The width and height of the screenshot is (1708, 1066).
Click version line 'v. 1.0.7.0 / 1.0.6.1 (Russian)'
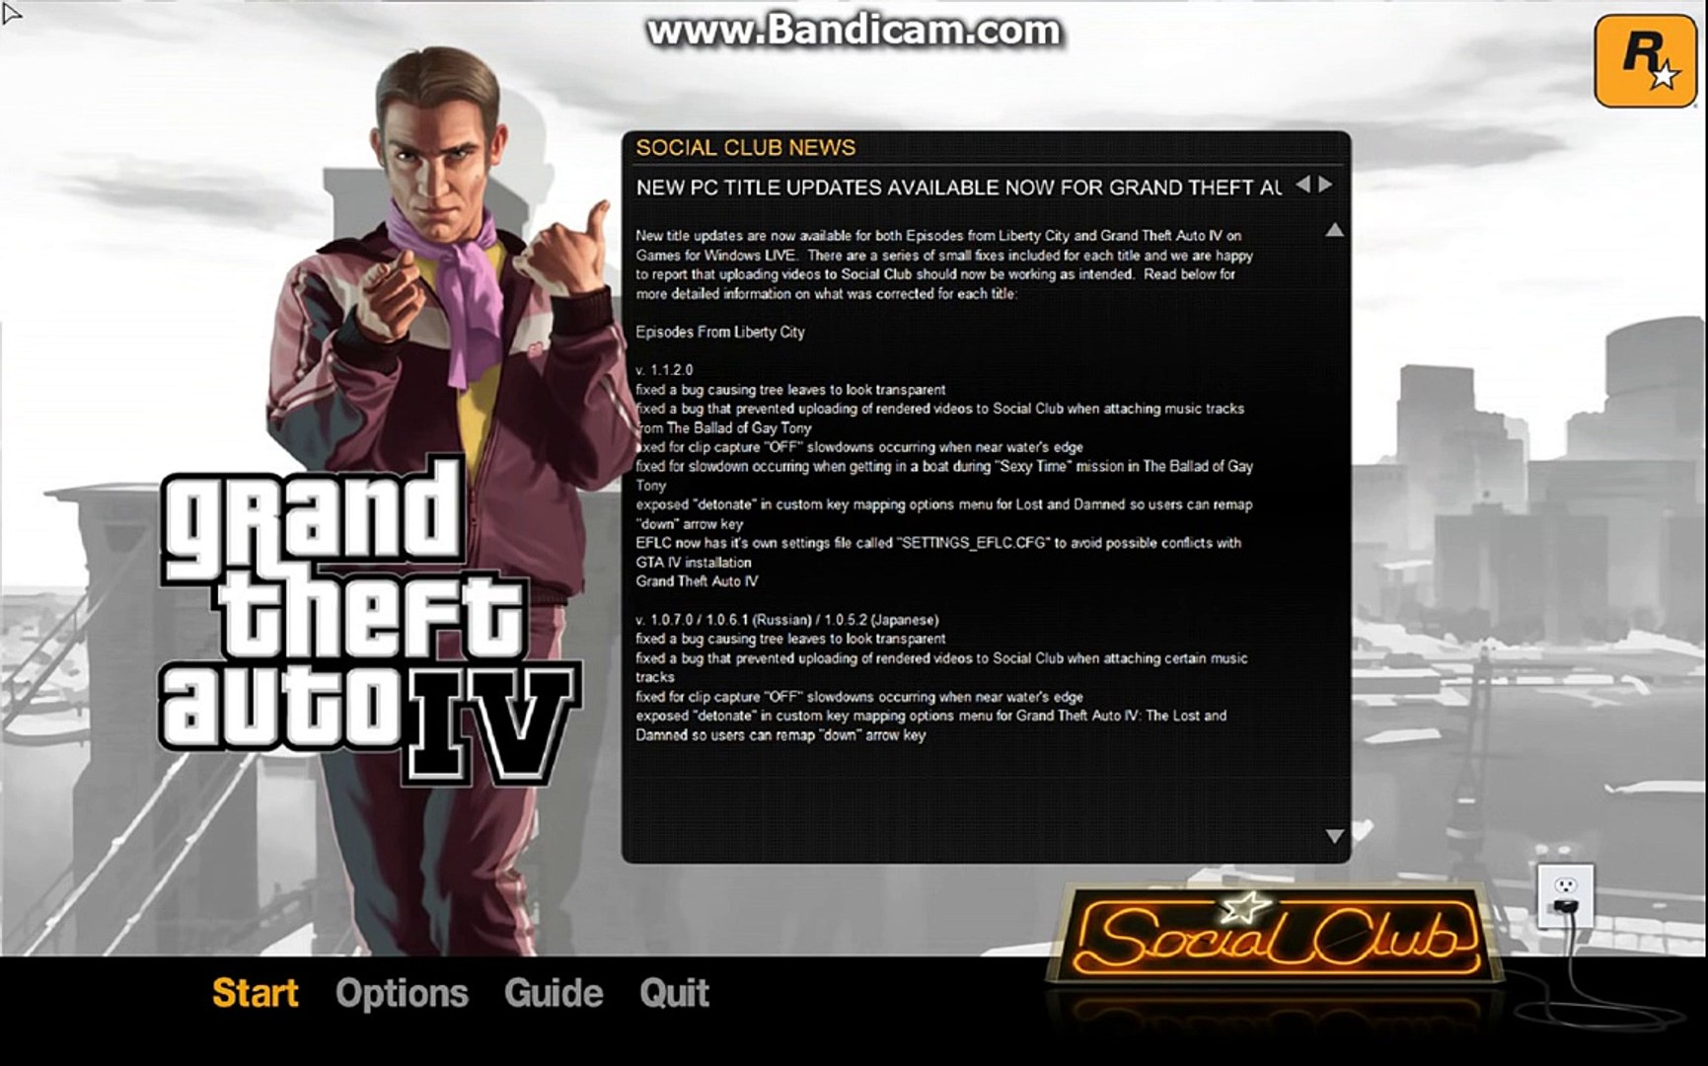pos(786,620)
